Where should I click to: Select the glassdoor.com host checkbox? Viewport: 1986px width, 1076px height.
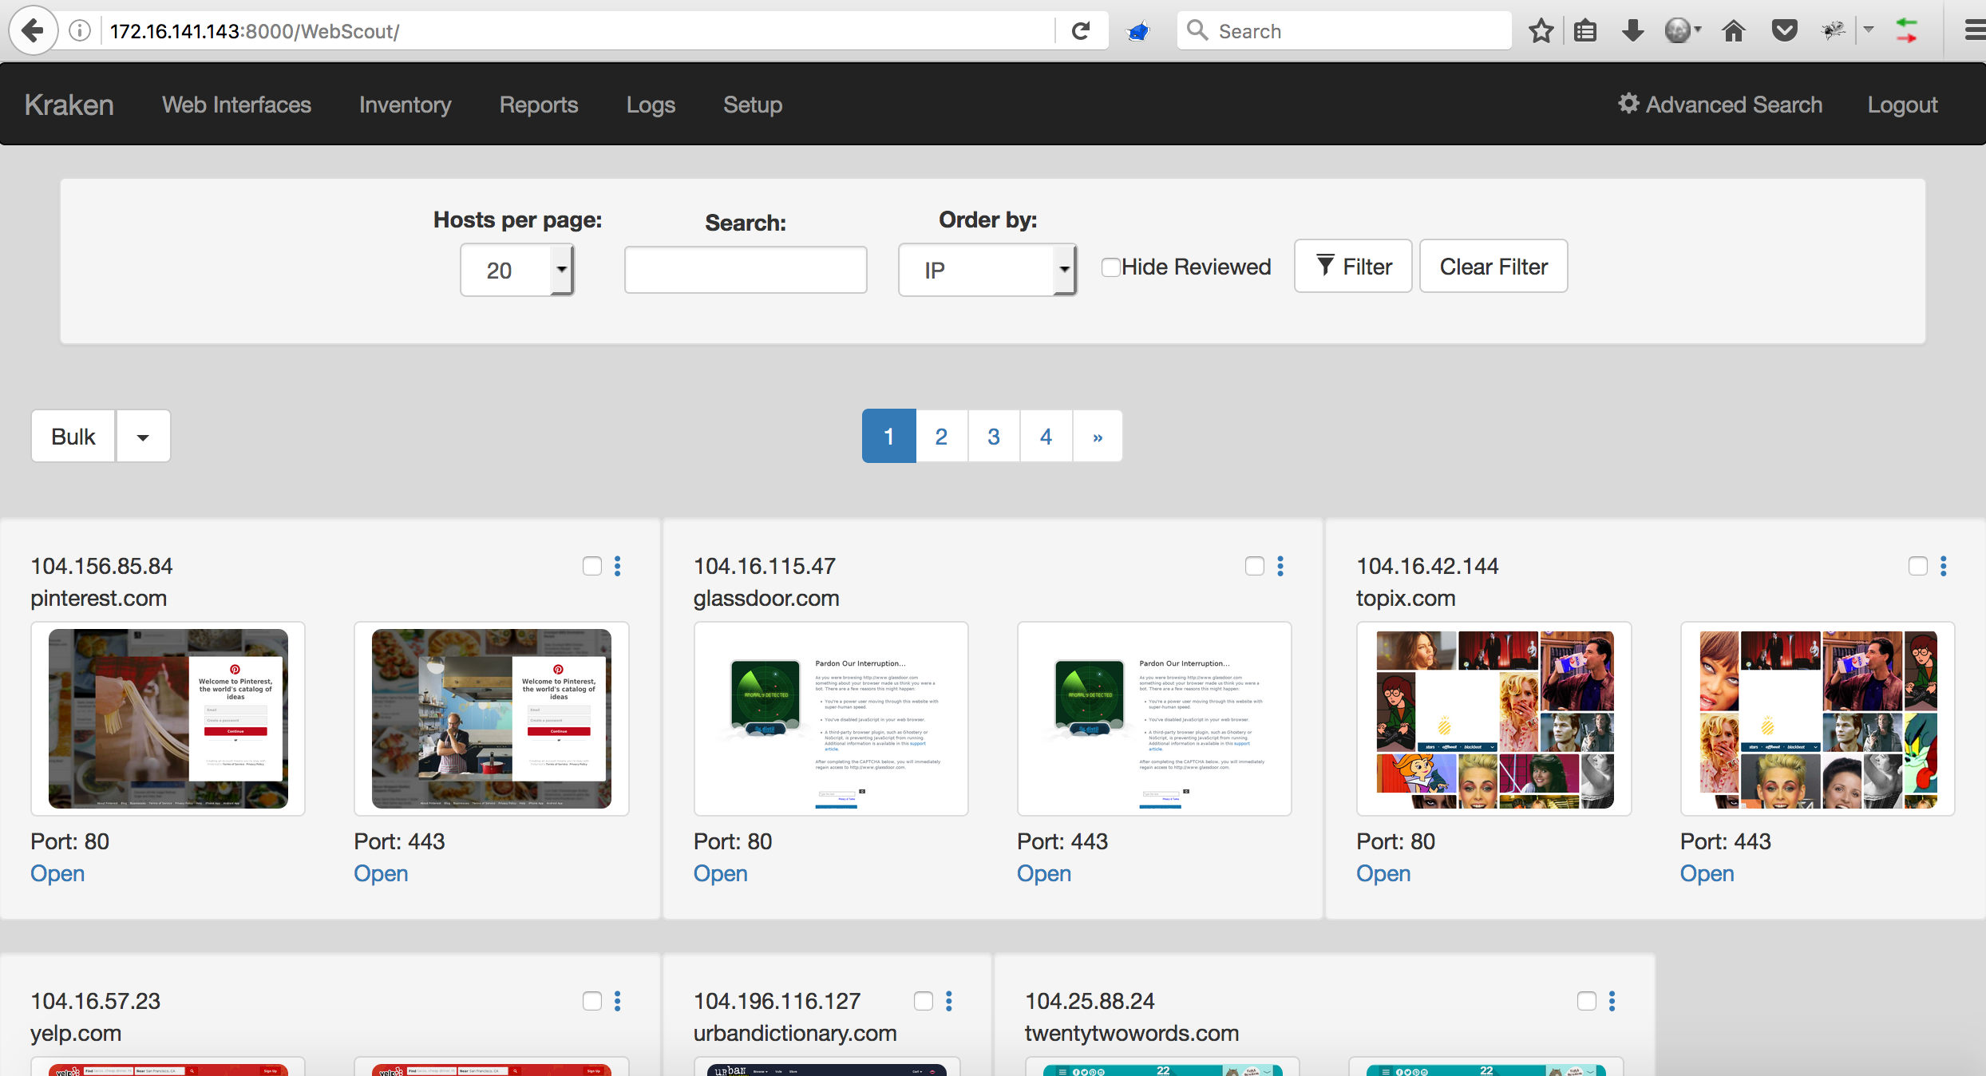[x=1255, y=566]
